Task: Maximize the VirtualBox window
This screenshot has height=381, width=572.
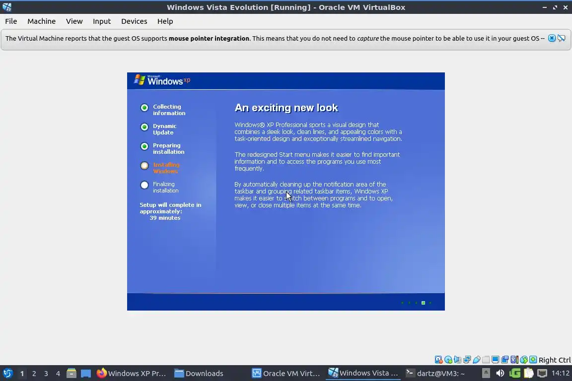Action: click(x=555, y=7)
